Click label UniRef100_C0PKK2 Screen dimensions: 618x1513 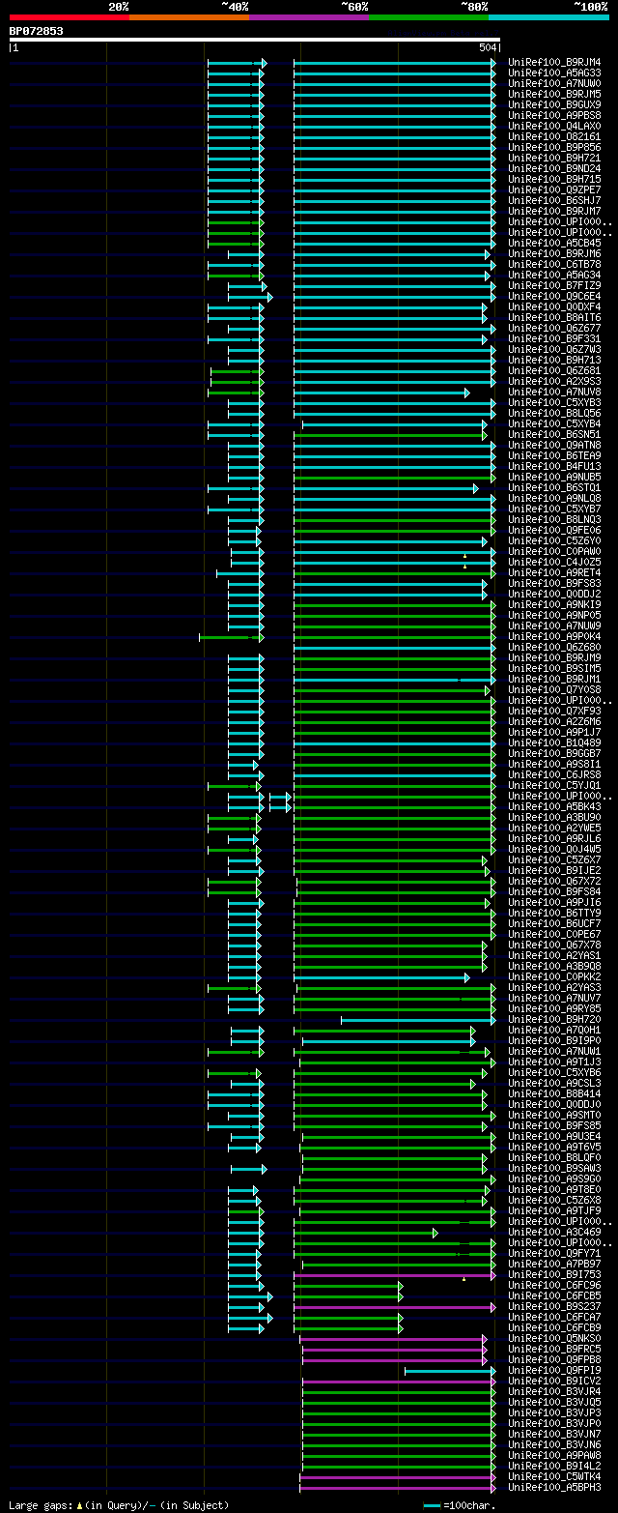click(x=554, y=976)
